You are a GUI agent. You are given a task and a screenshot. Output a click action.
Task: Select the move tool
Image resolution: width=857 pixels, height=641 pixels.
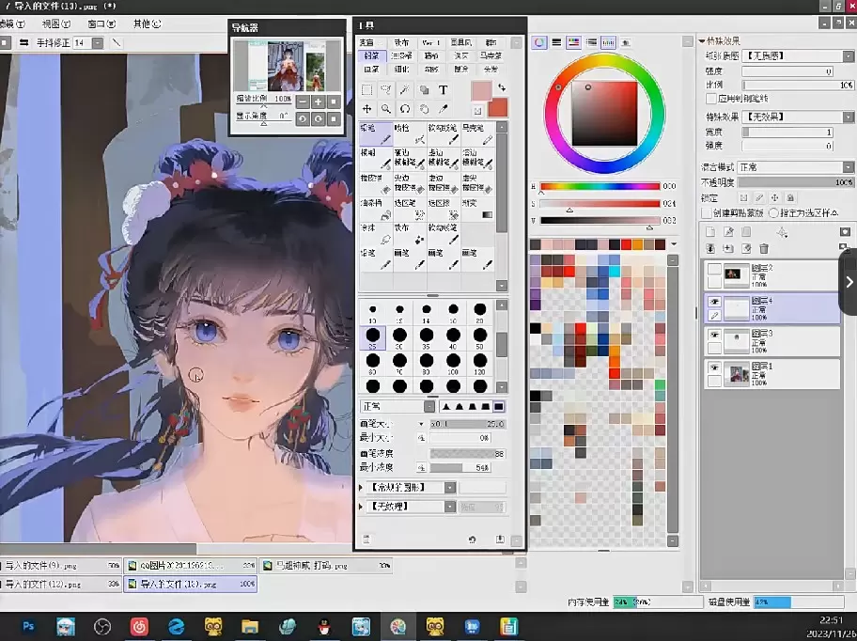[x=366, y=109]
